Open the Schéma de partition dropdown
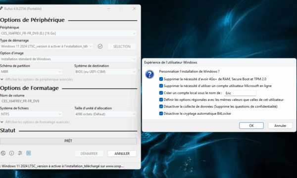This screenshot has width=297, height=178. (x=31, y=72)
